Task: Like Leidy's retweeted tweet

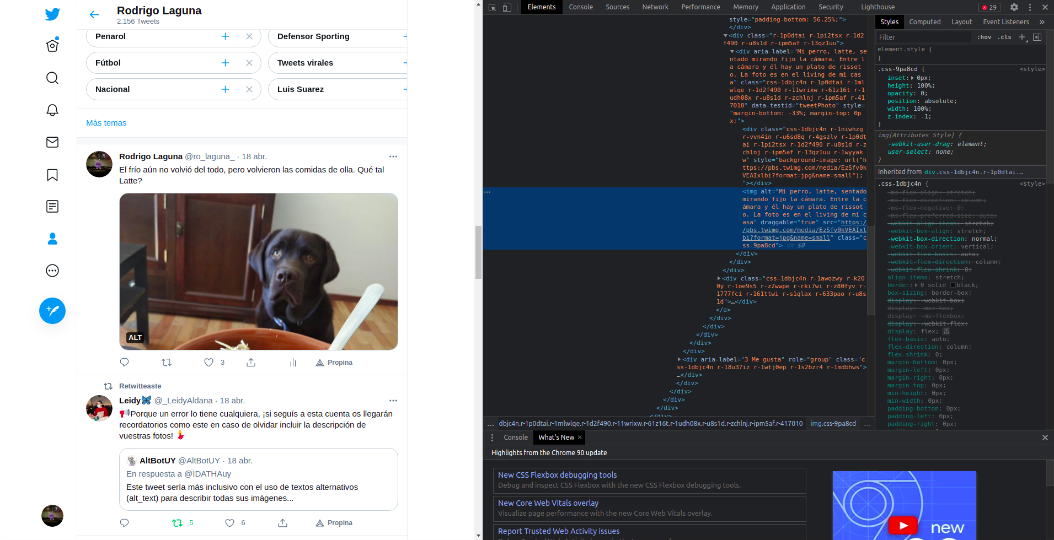Action: (229, 523)
